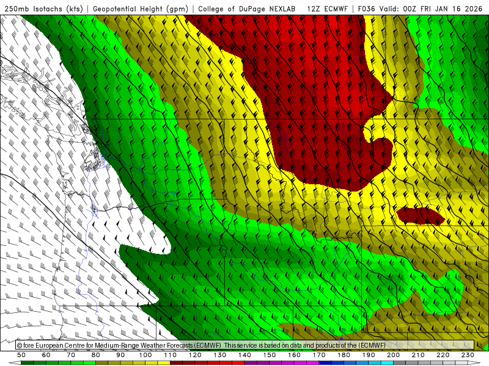The image size is (489, 366).
Task: Click the '12Z ECMWF' model run text
Action: 327,9
